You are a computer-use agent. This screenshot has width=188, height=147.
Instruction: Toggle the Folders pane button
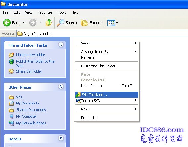pos(91,23)
